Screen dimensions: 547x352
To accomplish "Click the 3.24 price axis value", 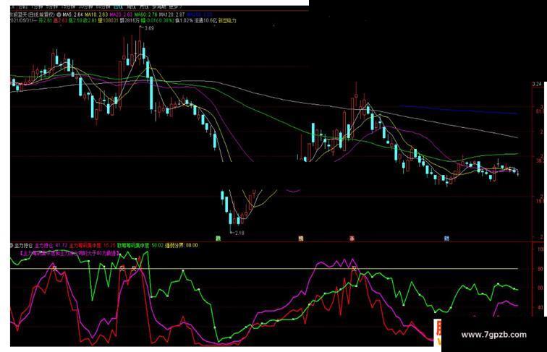I will (x=537, y=84).
